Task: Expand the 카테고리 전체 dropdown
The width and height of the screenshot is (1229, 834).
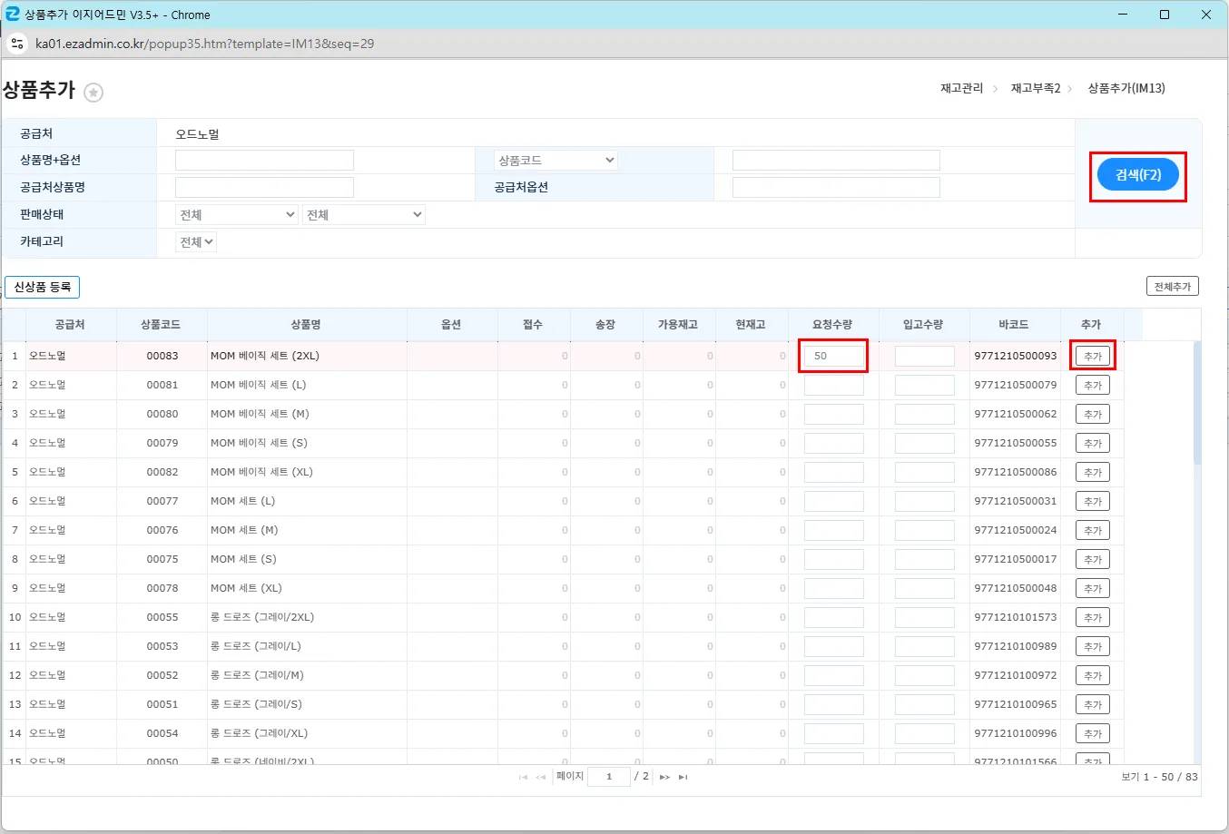Action: coord(196,242)
